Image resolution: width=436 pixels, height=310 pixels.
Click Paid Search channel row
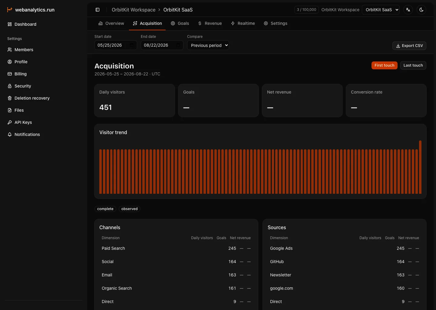pos(176,248)
